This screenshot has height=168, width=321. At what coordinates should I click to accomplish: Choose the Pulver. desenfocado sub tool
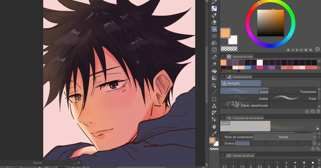(x=244, y=105)
